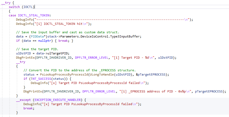
Task: Click the "_EPROCESS address of PID" string
Action: click(155, 92)
